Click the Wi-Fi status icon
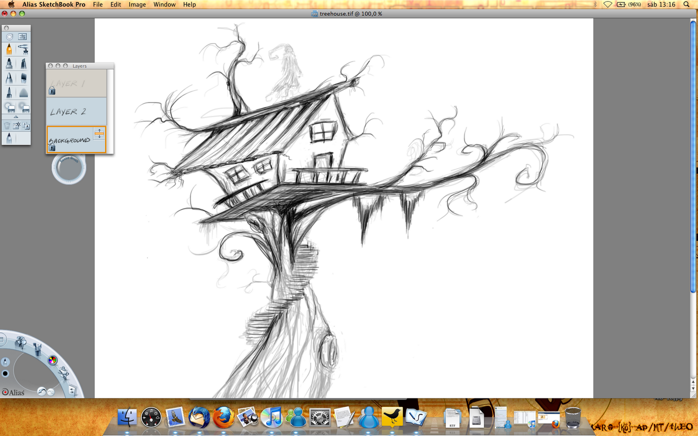 tap(608, 4)
